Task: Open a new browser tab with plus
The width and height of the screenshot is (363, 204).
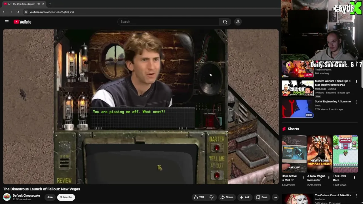Action: point(50,4)
